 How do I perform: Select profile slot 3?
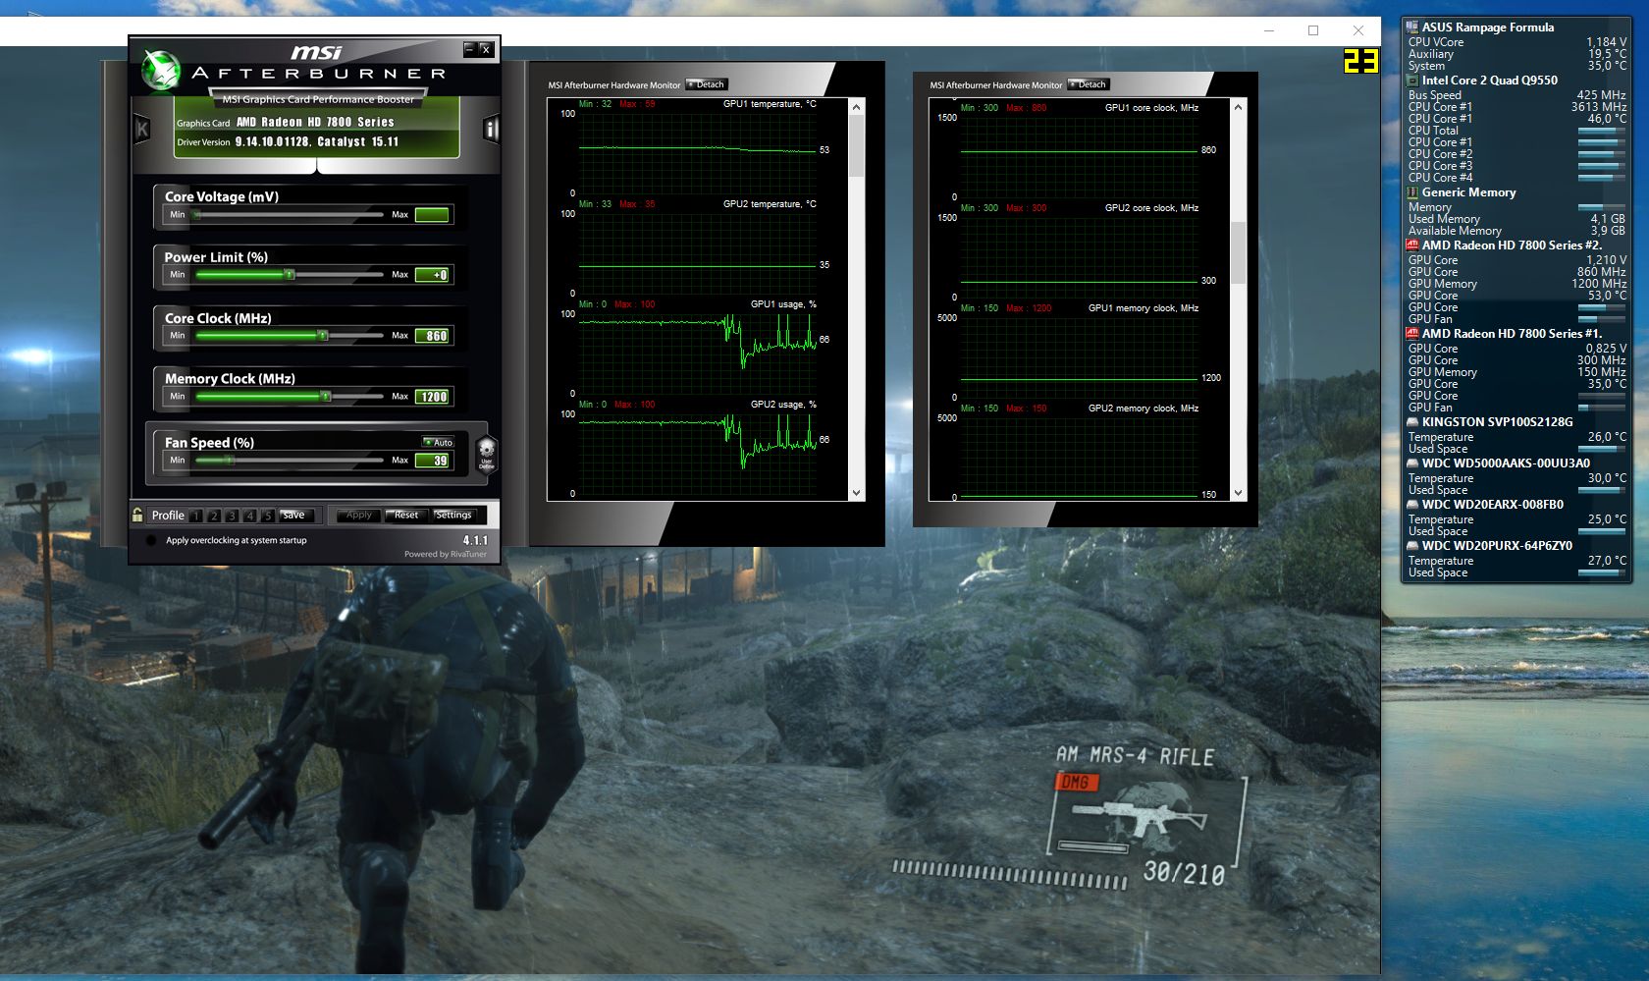coord(232,516)
